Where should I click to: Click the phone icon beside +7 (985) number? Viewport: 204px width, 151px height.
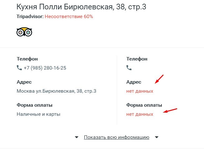(x=19, y=67)
